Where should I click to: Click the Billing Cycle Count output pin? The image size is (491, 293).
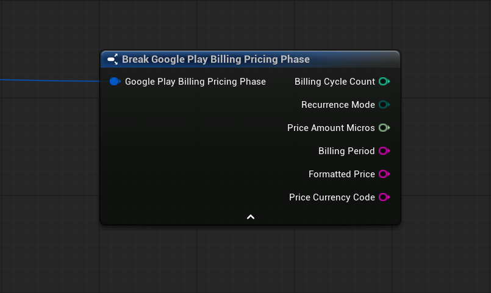pos(384,82)
